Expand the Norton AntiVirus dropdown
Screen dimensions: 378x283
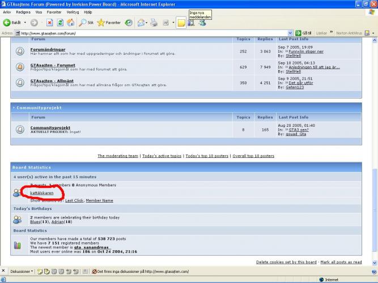[373, 33]
